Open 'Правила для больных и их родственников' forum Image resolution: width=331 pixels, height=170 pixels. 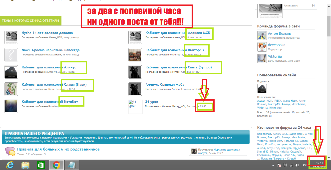[x=58, y=149]
